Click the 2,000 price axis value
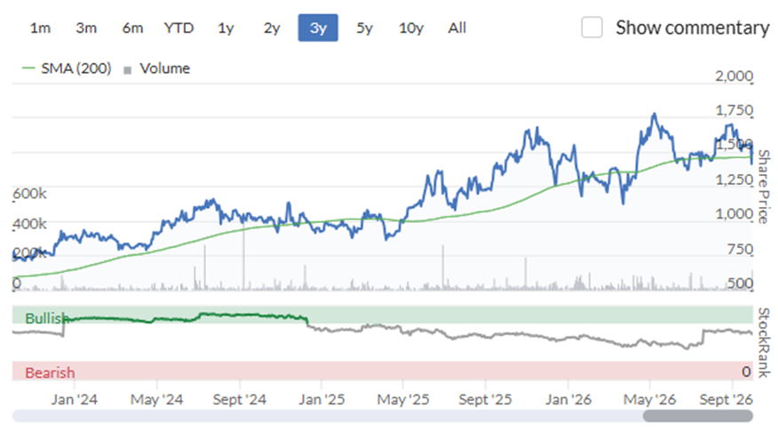This screenshot has height=431, width=778. point(734,76)
